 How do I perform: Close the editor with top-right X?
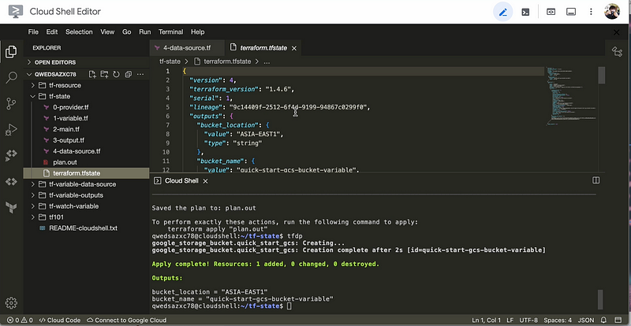coord(616,32)
